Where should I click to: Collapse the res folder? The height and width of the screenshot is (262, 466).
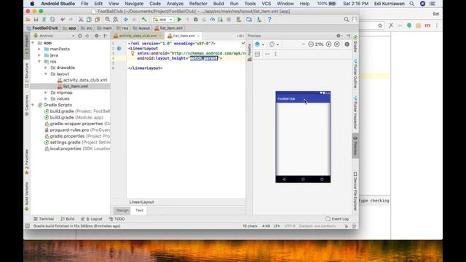(39, 61)
